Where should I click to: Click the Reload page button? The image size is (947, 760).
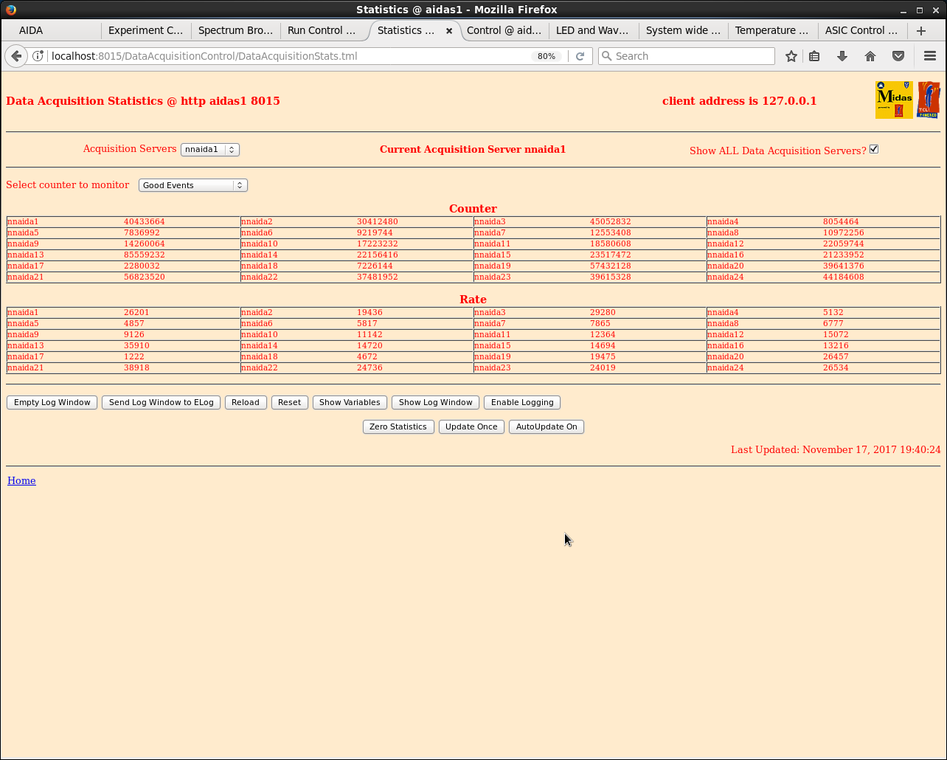click(246, 402)
